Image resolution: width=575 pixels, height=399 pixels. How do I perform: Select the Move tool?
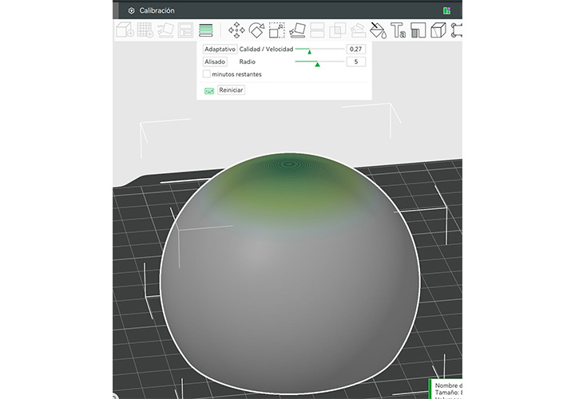tap(236, 30)
